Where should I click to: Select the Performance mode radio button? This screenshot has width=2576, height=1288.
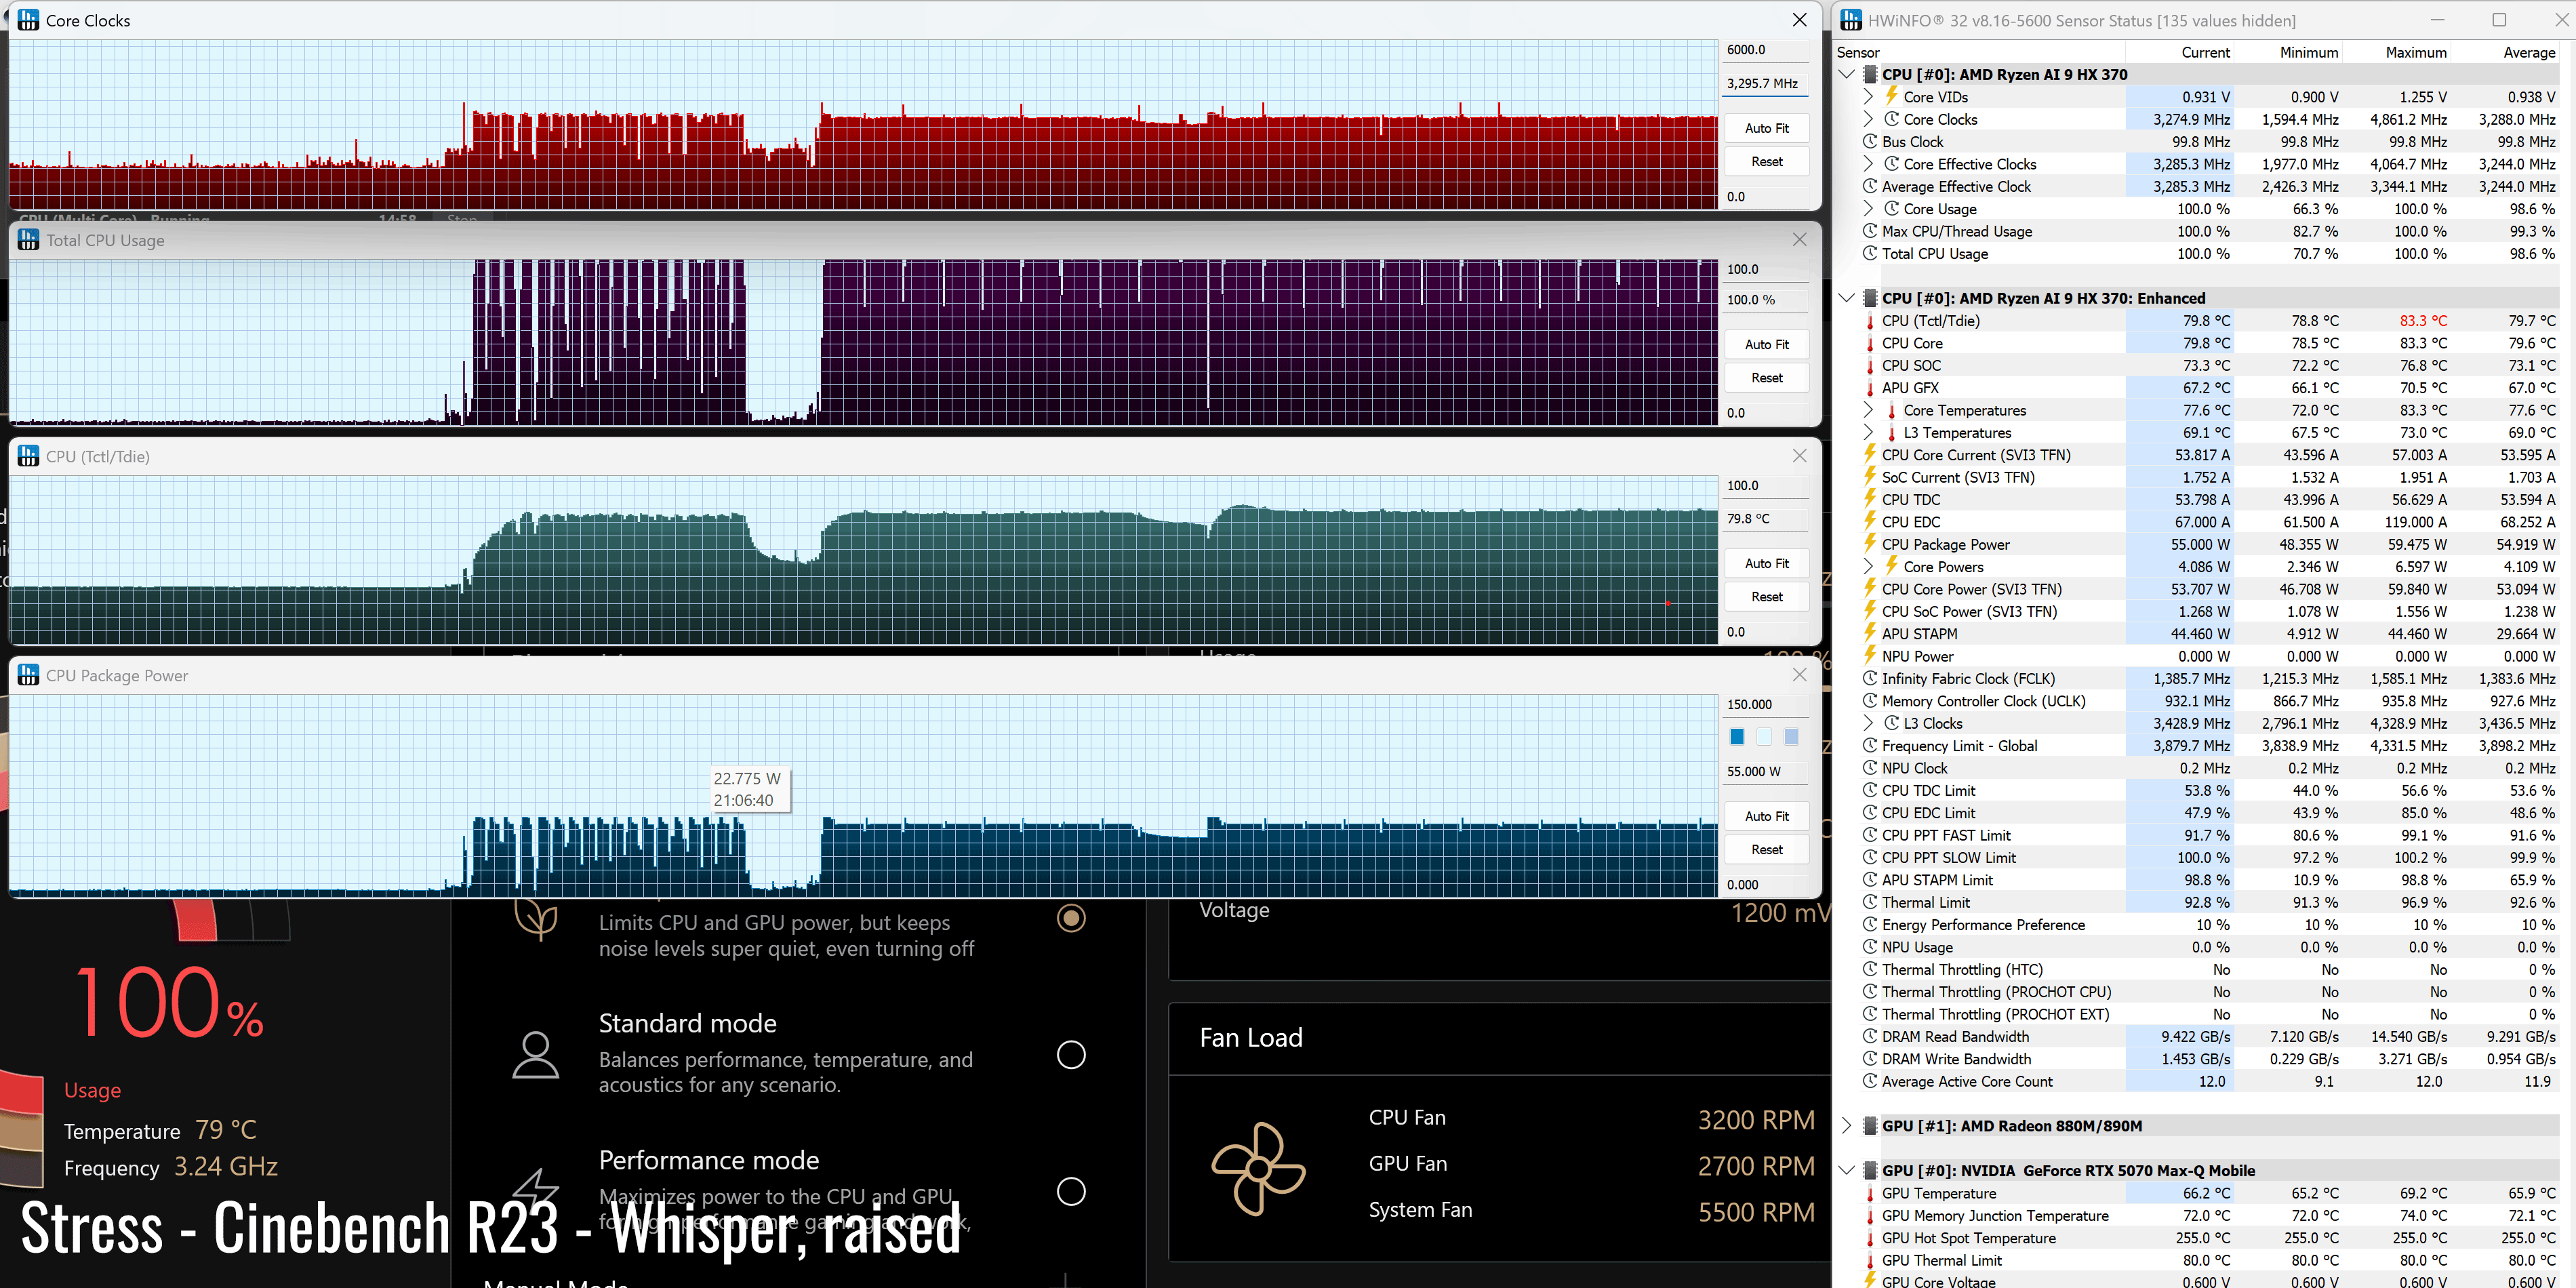[x=1071, y=1192]
